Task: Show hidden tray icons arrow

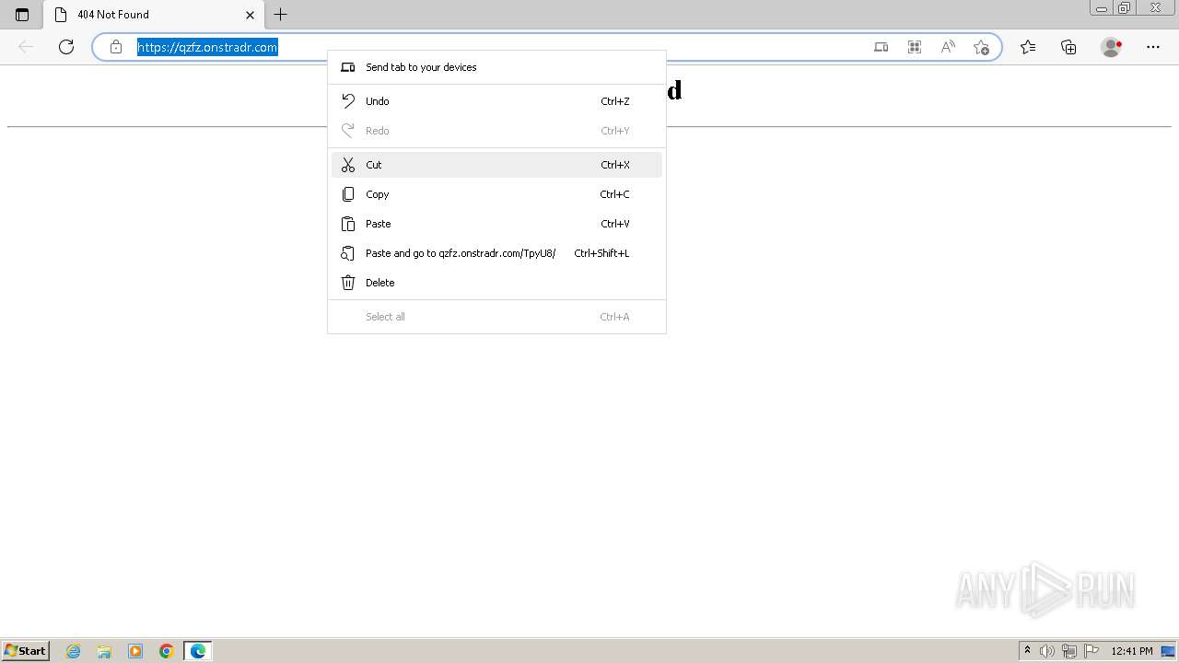Action: [x=1027, y=651]
